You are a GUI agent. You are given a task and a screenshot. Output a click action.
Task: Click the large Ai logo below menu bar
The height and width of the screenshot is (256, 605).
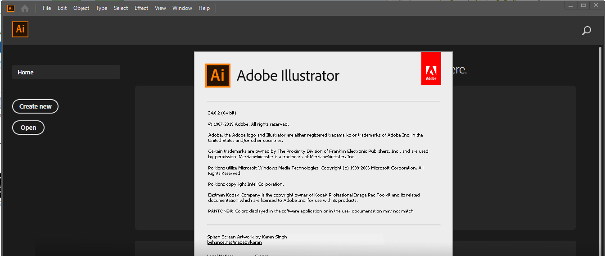[20, 29]
